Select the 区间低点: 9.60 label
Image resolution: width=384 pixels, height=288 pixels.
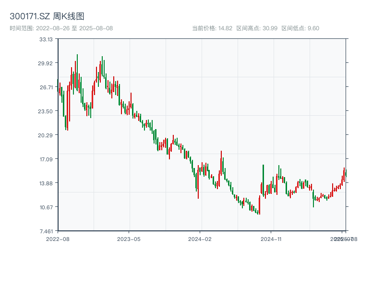[x=300, y=28]
